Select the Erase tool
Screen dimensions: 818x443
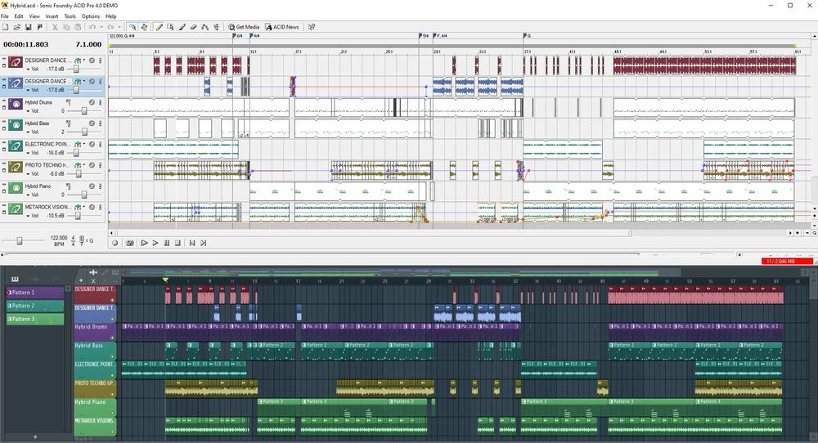194,27
